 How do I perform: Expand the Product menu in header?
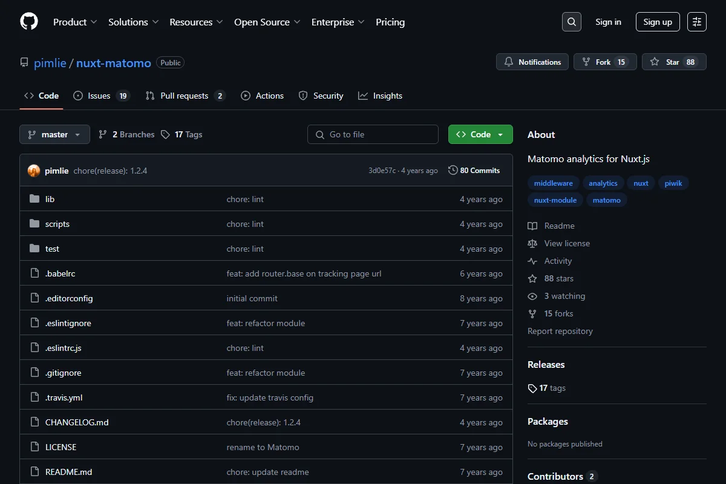(x=75, y=22)
